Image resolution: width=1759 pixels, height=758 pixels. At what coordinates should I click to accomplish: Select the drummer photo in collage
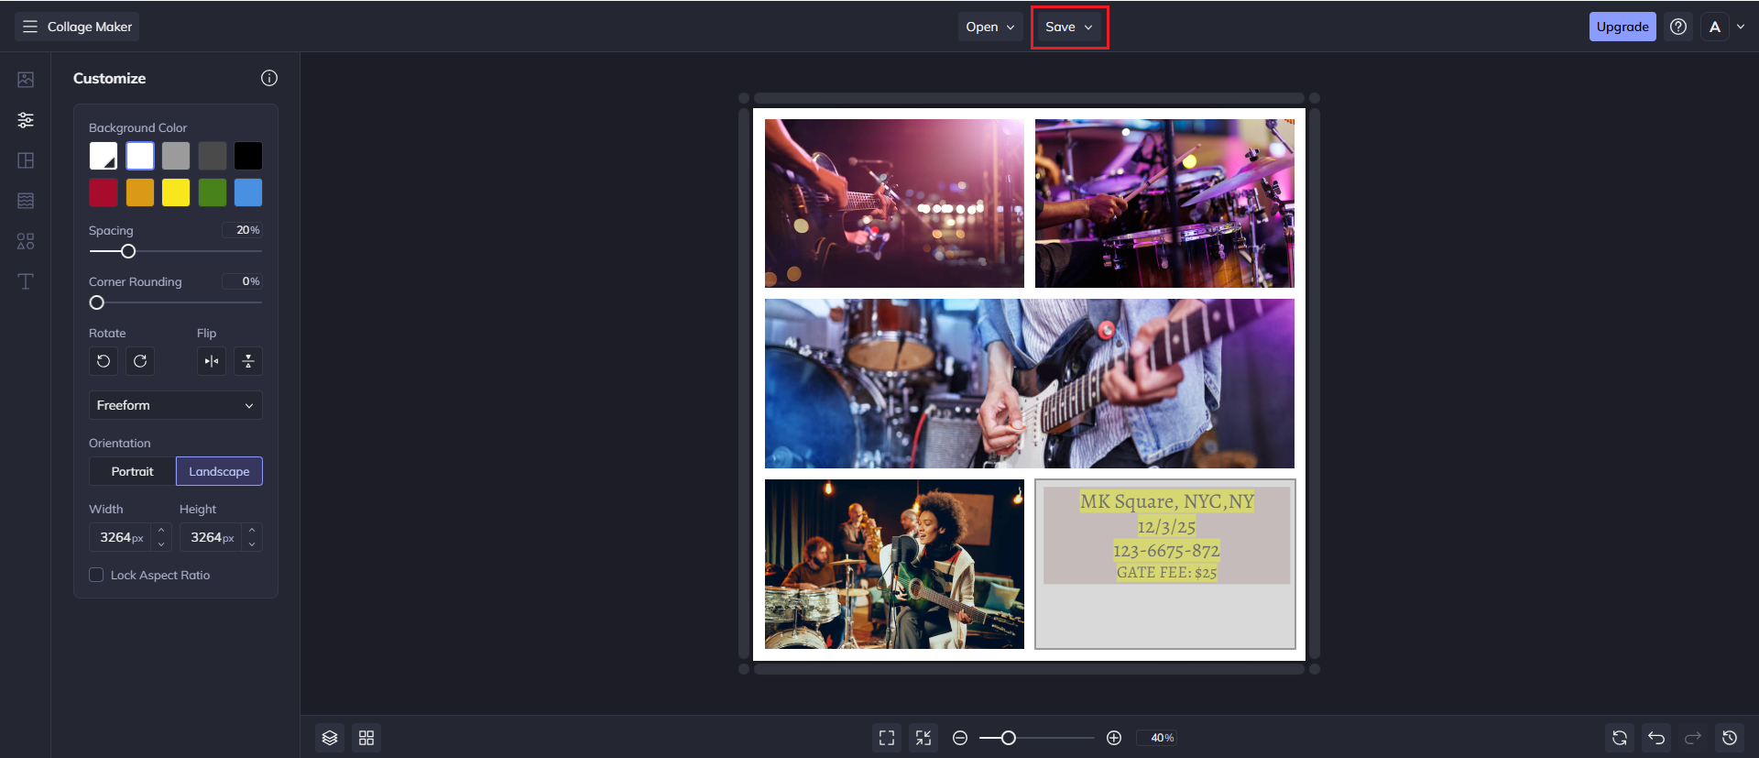1164,203
